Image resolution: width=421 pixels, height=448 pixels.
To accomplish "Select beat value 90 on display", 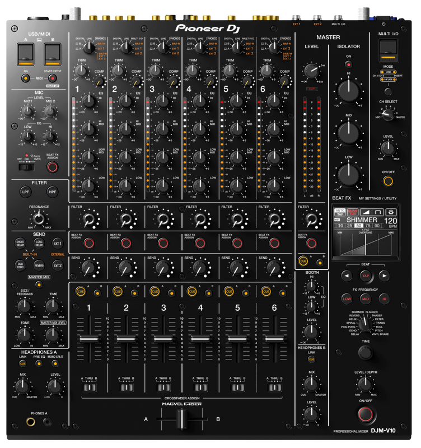I will click(x=377, y=226).
